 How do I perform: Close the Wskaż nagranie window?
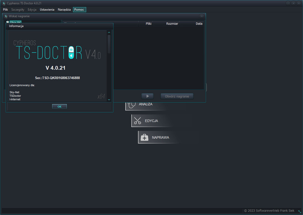pyautogui.click(x=202, y=16)
